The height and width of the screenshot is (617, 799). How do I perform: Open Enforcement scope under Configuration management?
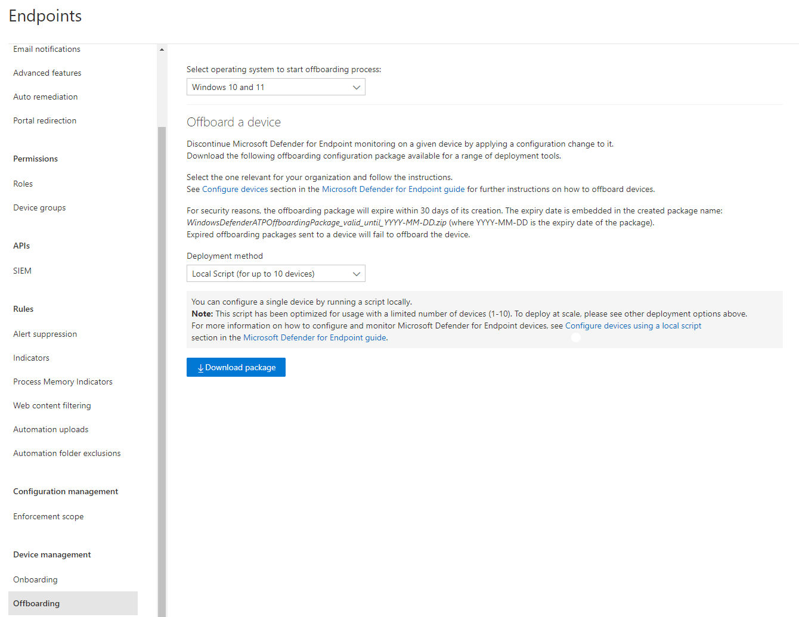pyautogui.click(x=48, y=516)
